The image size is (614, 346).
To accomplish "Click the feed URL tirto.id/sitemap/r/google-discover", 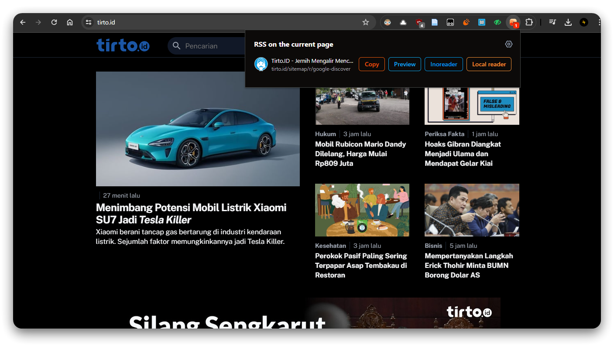I will (311, 69).
